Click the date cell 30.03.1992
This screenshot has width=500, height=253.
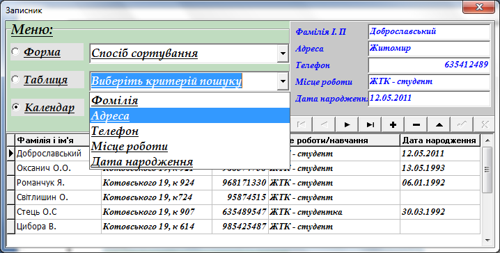(x=440, y=212)
